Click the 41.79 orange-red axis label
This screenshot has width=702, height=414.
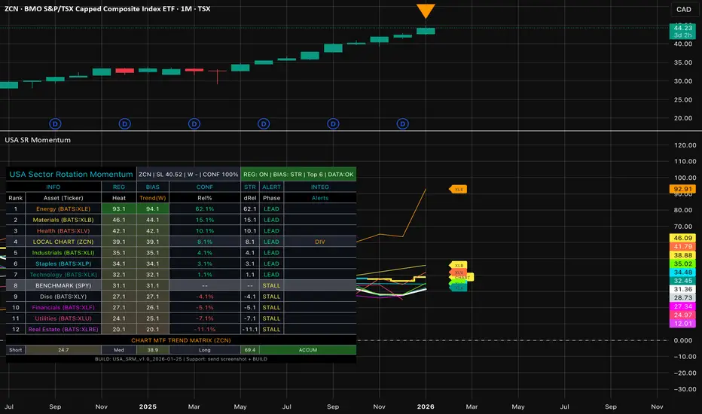tap(682, 247)
